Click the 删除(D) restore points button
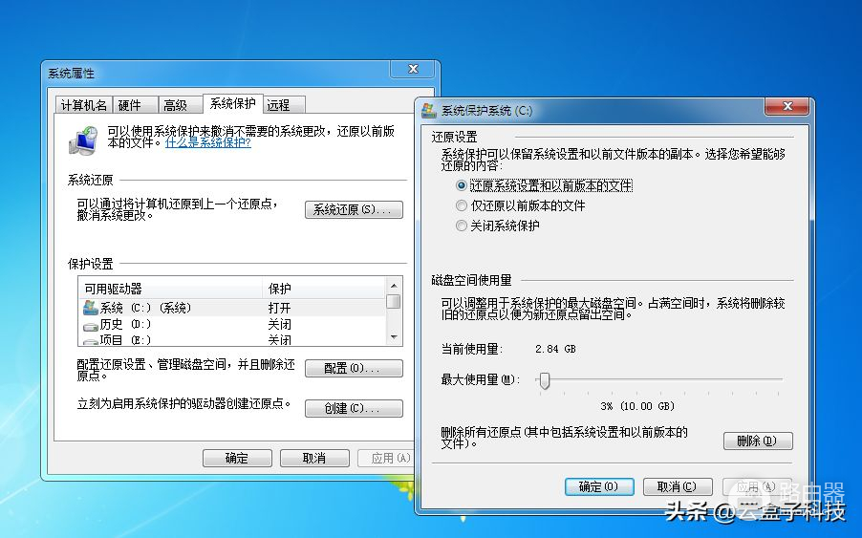The height and width of the screenshot is (538, 862). click(x=758, y=441)
